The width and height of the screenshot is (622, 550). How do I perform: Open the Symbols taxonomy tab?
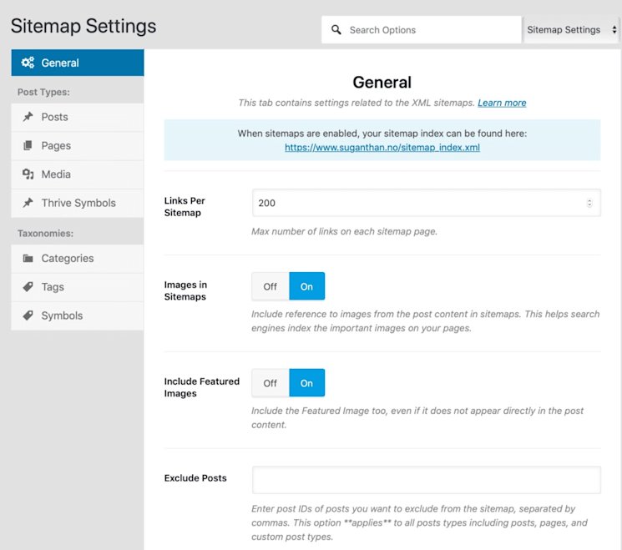(62, 315)
